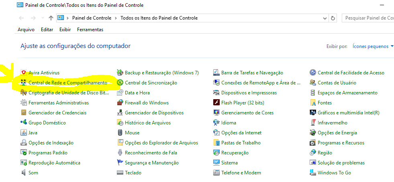The width and height of the screenshot is (394, 182).
Task: Open the Programas e Recursos link
Action: point(341,143)
